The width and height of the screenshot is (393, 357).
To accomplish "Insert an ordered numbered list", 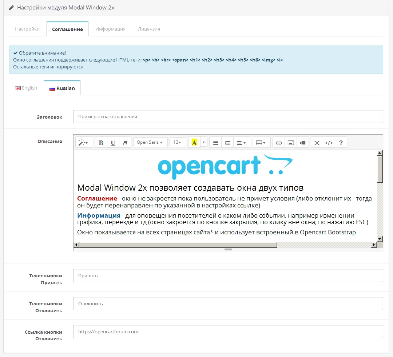I will pos(227,143).
